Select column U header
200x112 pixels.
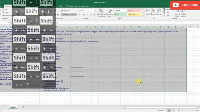coord(197,27)
